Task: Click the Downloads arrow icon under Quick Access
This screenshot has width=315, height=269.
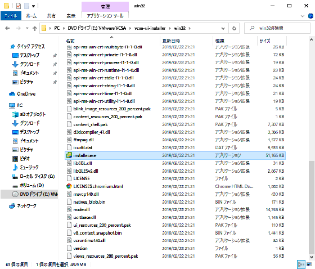Action: 15,64
